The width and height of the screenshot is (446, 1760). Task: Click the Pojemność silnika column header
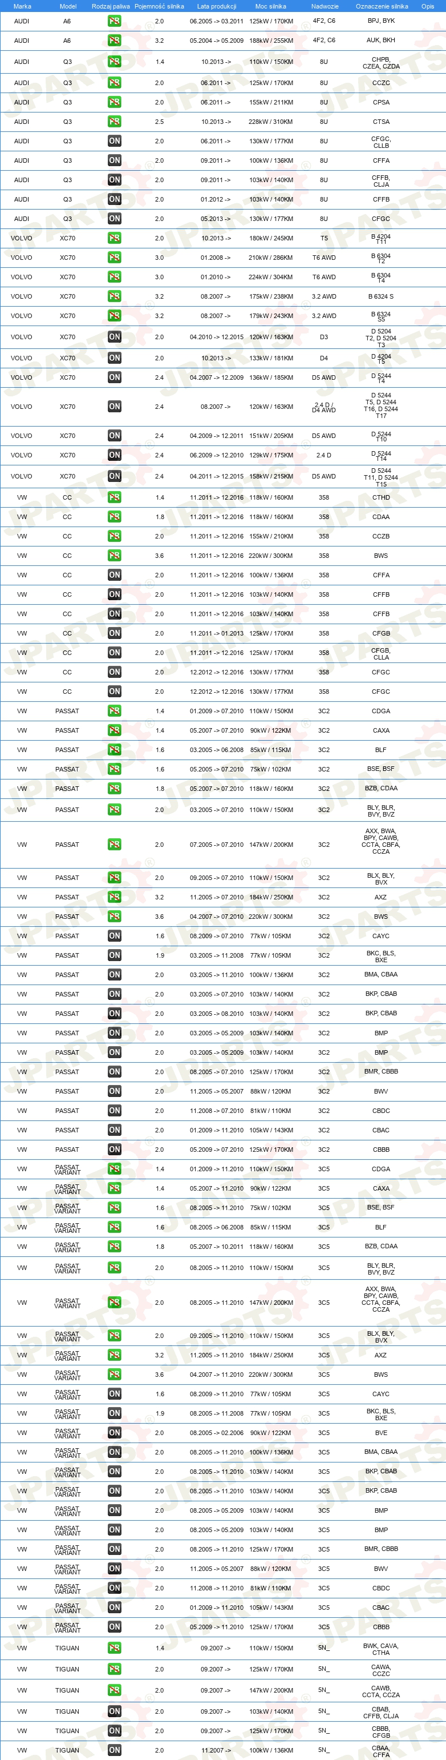point(159,6)
